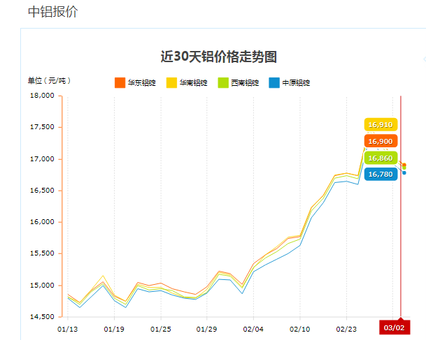Screen dimensions: 426x340
Task: Click the 中铝报价 section heading
Action: pyautogui.click(x=52, y=12)
